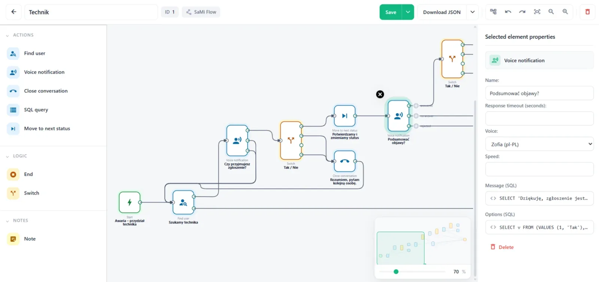The image size is (599, 282).
Task: Select the Czy przyjmujesz zgłoszenie node
Action: pos(237,141)
